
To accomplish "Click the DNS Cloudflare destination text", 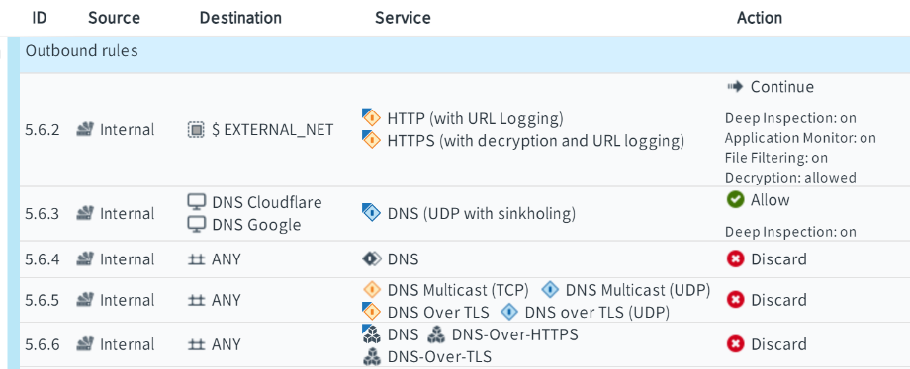I will (267, 202).
